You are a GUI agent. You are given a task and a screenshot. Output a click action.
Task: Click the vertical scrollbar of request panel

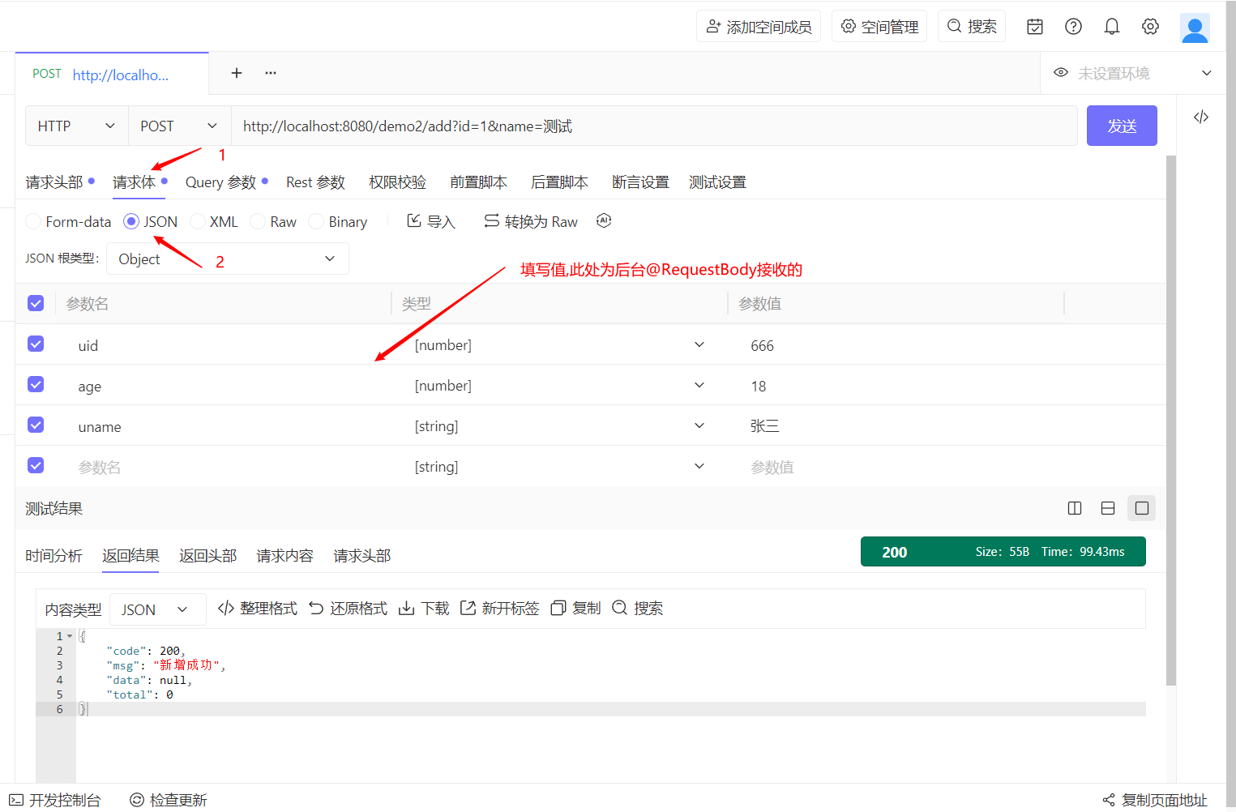click(1170, 421)
